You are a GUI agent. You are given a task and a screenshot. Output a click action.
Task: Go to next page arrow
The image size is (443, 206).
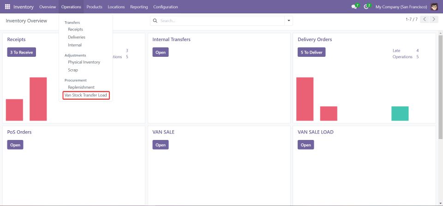coord(433,19)
